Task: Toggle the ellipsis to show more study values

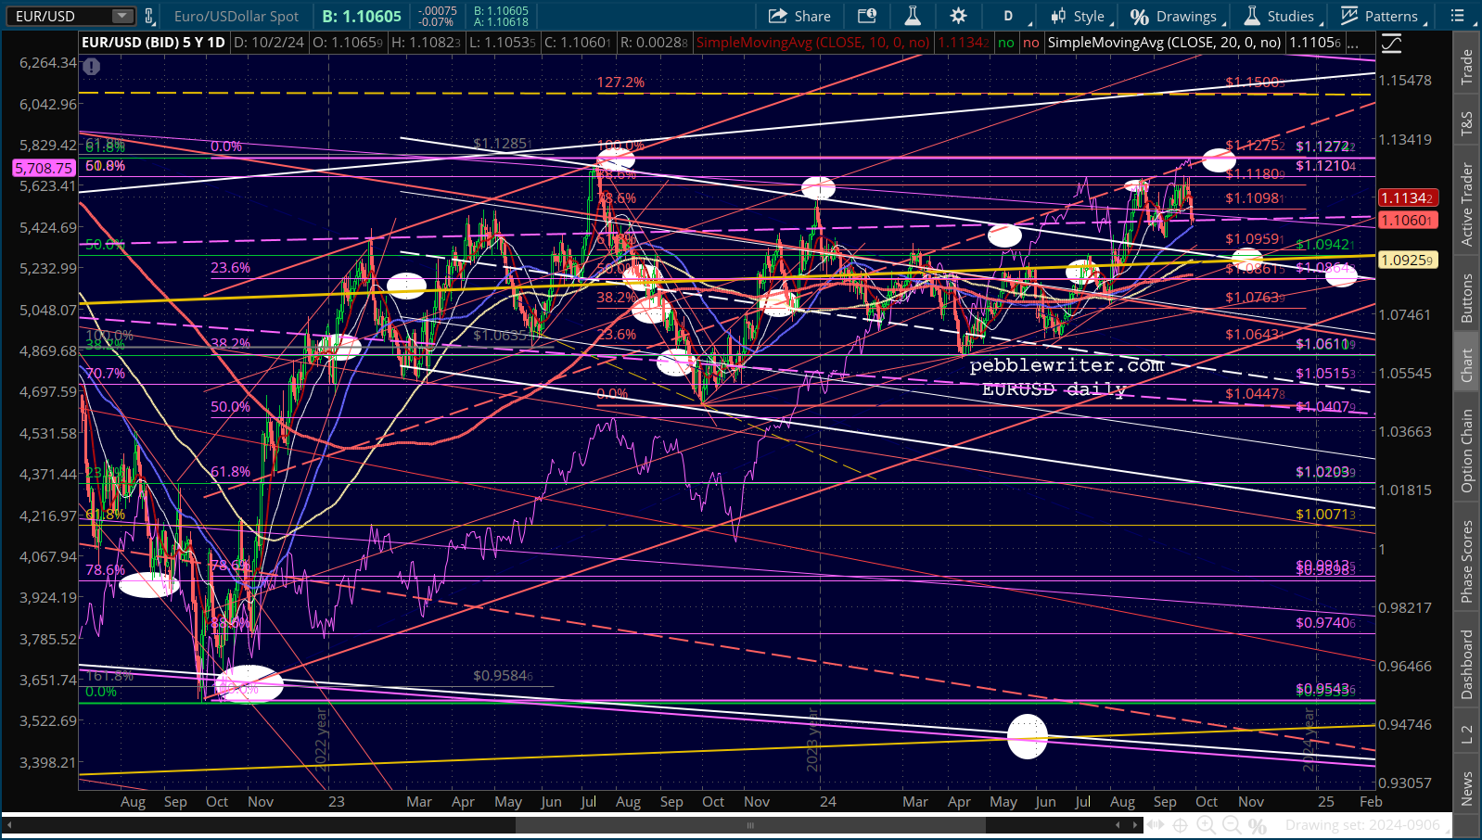Action: (1353, 43)
